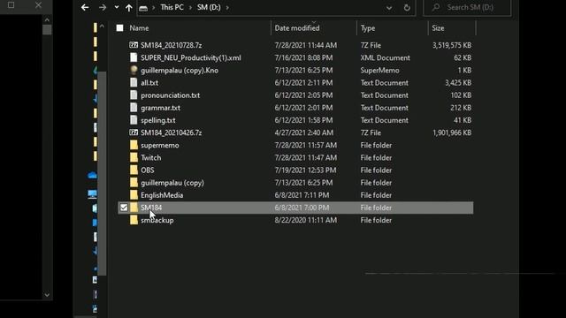
Task: Select the OBS folder icon
Action: click(x=134, y=170)
